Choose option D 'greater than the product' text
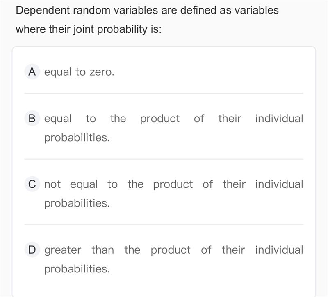 coord(117,250)
